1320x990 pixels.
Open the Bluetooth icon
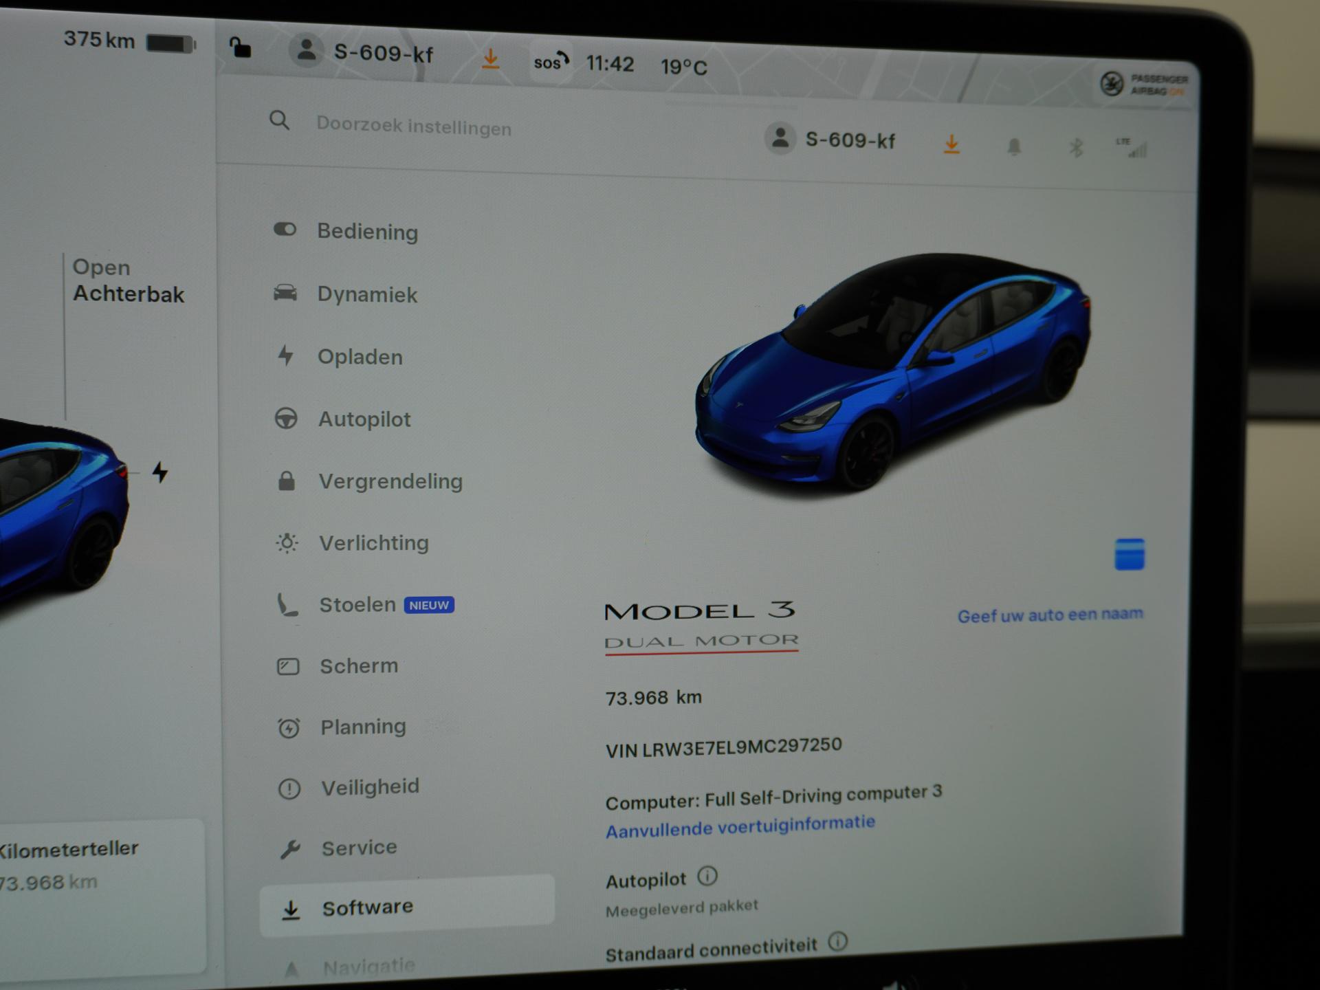[1076, 147]
